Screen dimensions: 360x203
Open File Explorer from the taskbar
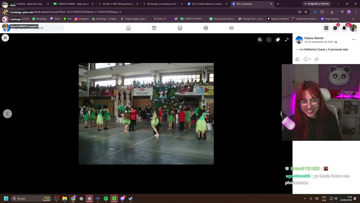pyautogui.click(x=65, y=198)
